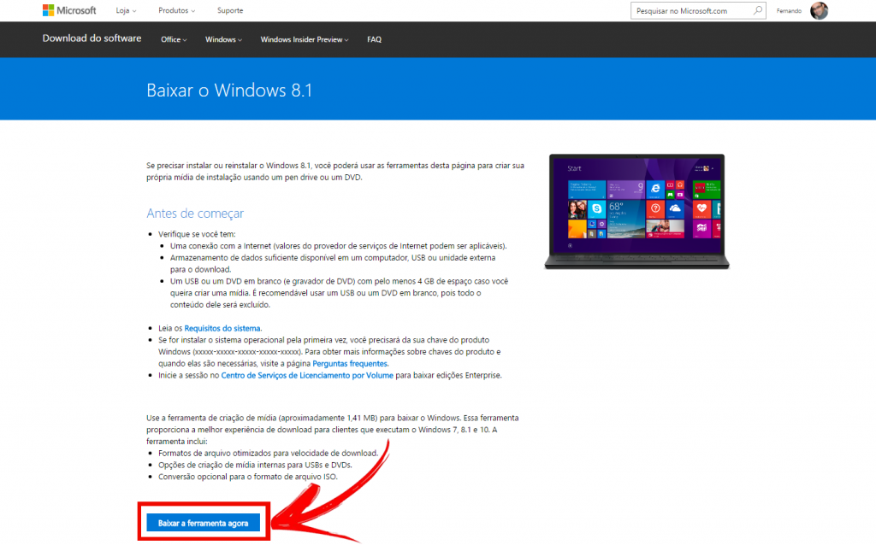Click the Microsoft logo
This screenshot has height=545, width=876.
69,10
